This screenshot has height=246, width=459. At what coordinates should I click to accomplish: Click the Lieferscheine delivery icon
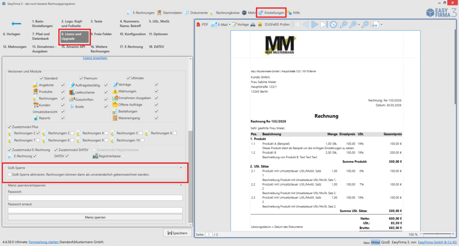coord(72,92)
